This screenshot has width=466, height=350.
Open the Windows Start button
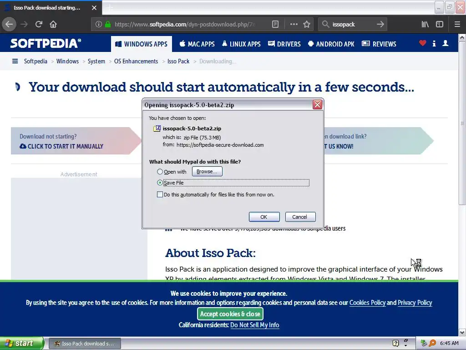coord(22,343)
